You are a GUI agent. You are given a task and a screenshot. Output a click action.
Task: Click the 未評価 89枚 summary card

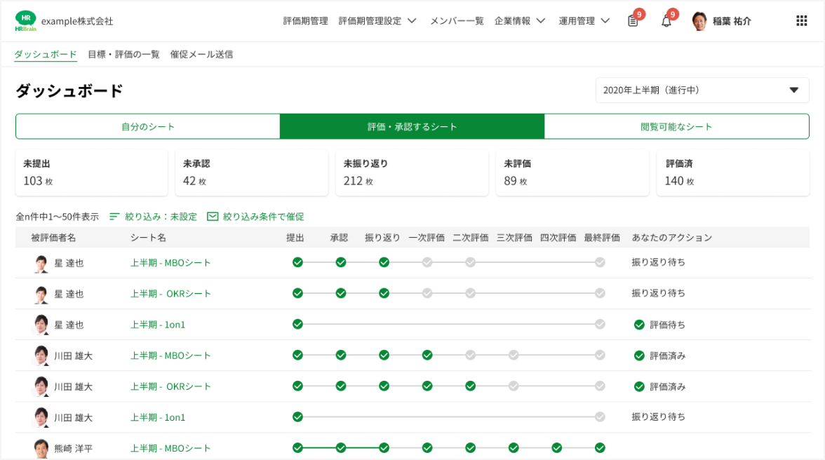572,173
